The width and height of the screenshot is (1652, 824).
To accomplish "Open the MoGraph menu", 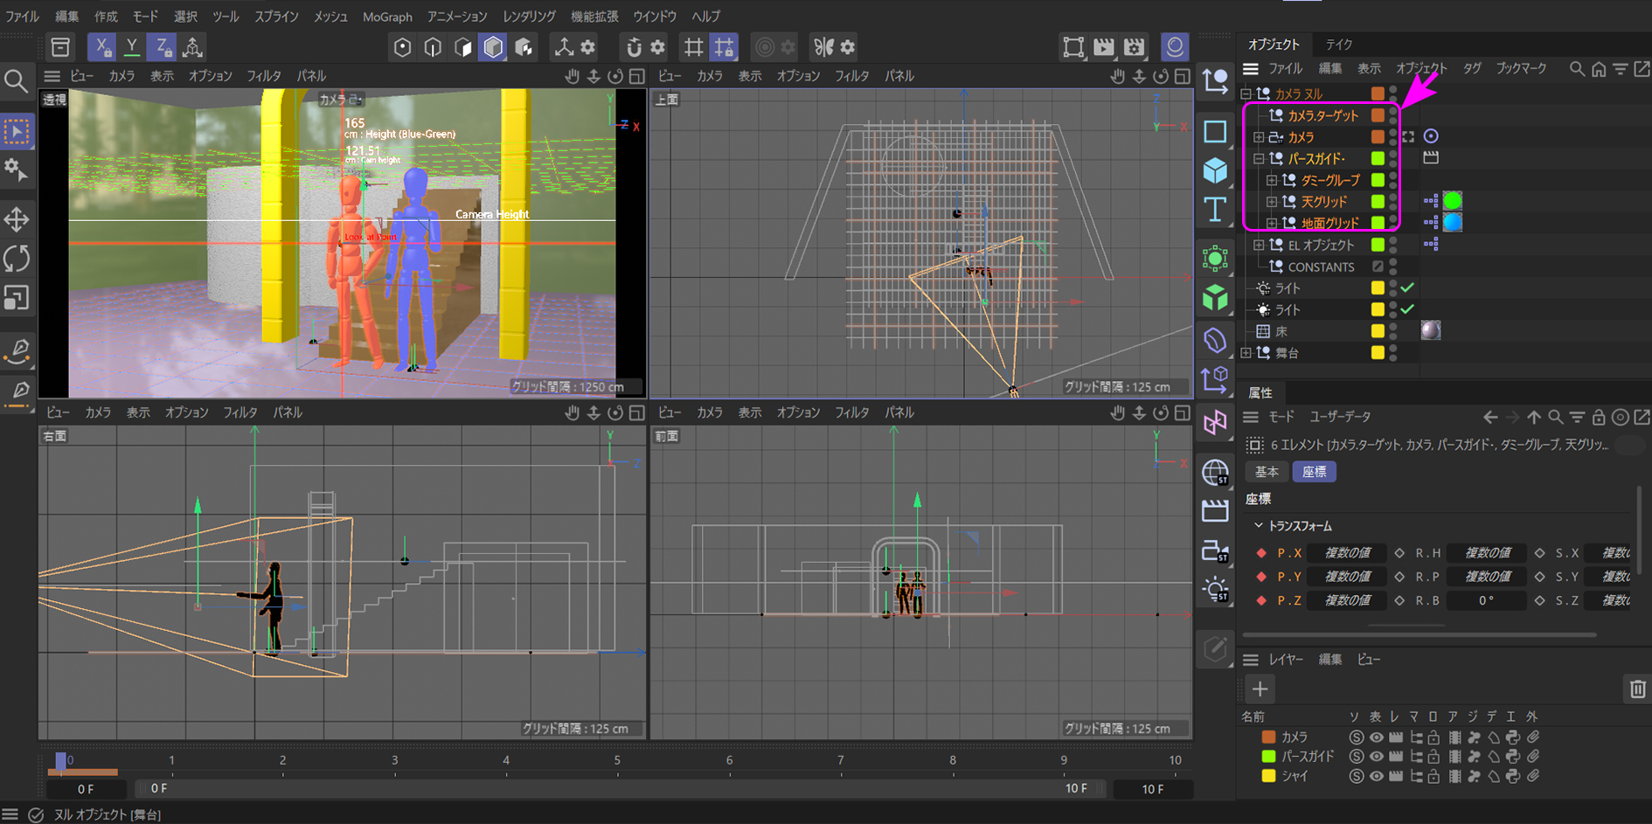I will click(x=387, y=17).
